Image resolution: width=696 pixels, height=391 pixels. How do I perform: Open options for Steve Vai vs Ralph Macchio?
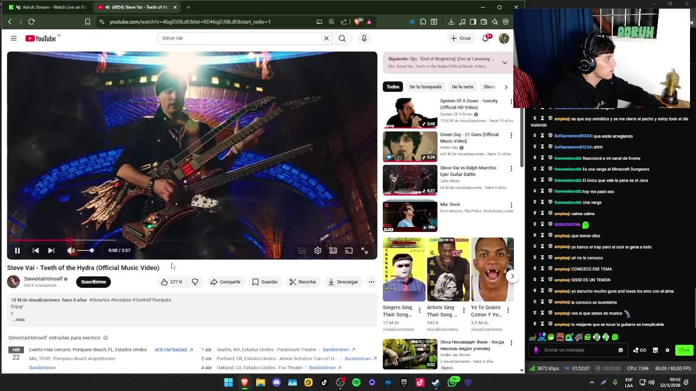point(511,169)
